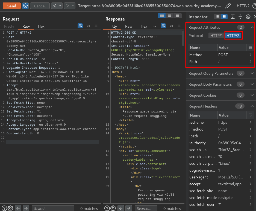Collapse all Inspector sections
The width and height of the screenshot is (256, 211).
[240, 17]
